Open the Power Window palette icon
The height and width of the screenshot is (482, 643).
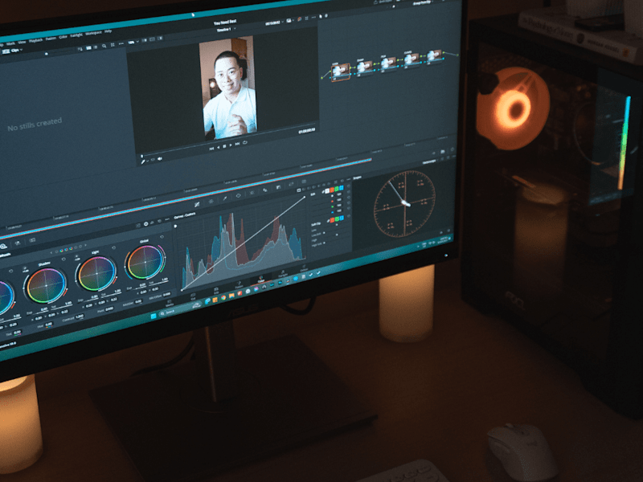(238, 195)
